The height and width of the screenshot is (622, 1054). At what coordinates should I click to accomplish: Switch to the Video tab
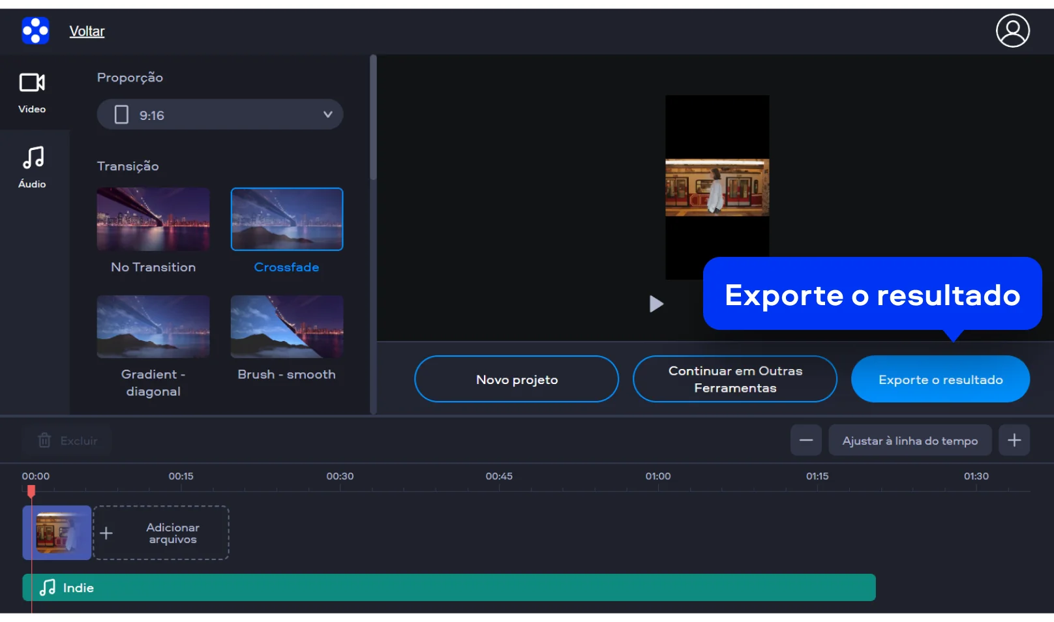click(x=32, y=93)
